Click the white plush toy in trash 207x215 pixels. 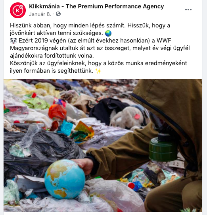[x=126, y=118]
